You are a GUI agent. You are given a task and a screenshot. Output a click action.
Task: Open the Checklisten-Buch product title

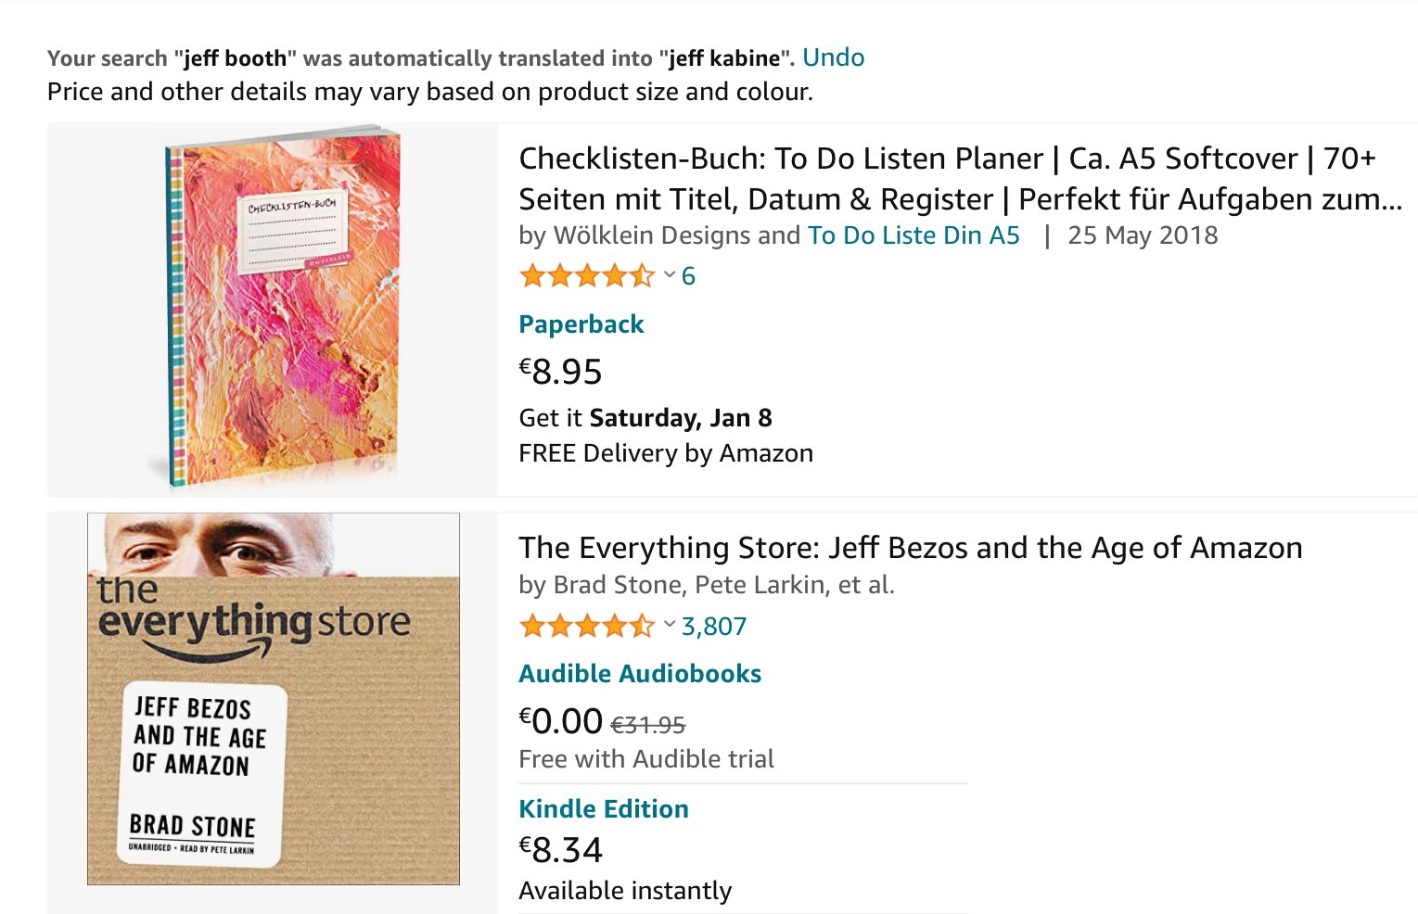coord(959,178)
